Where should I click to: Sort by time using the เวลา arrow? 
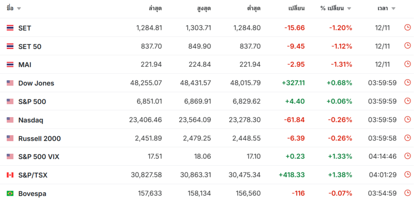pos(393,8)
